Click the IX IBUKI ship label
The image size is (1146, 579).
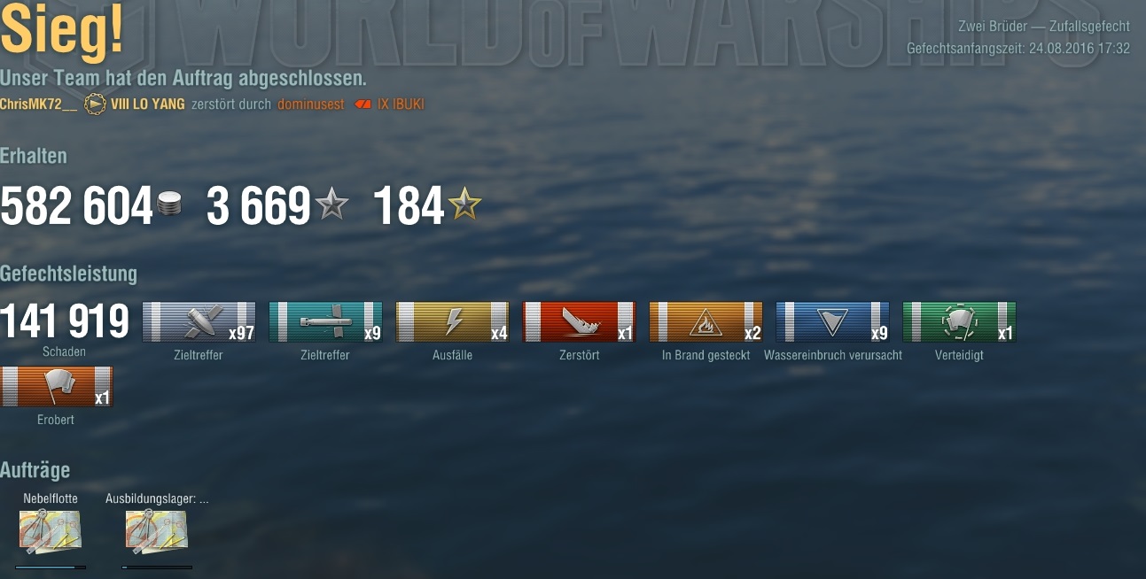point(401,104)
